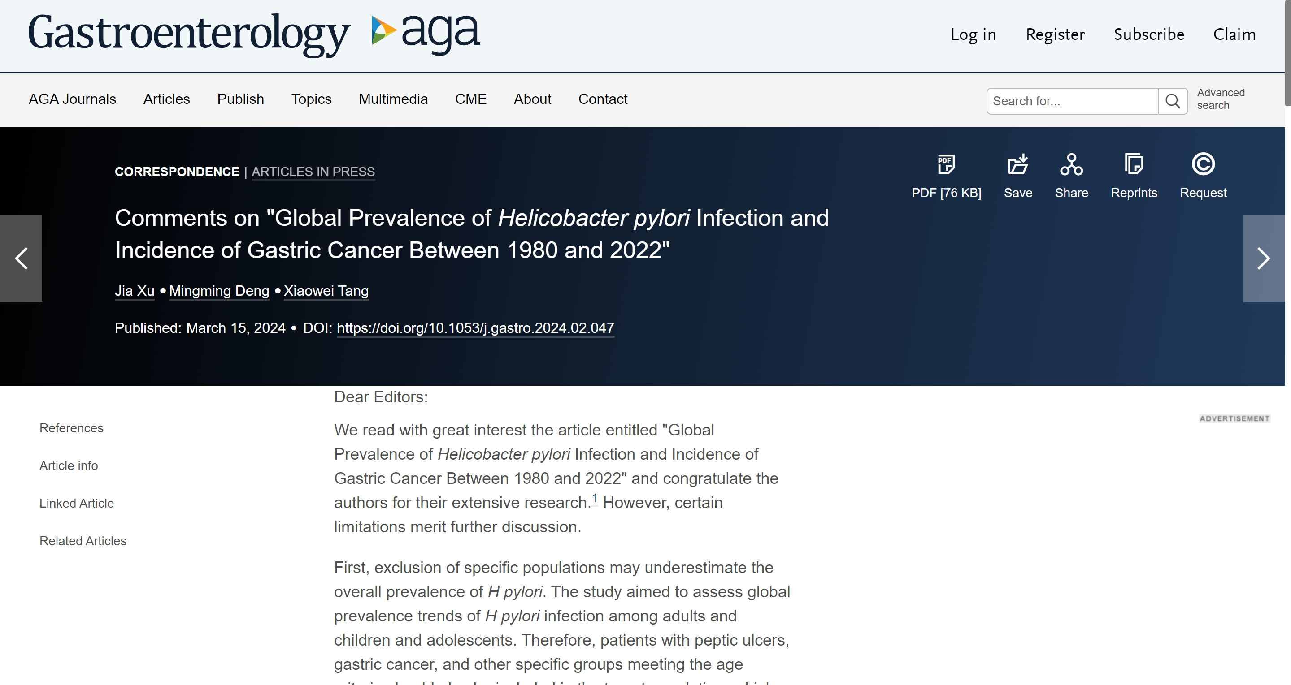Click the Advanced search link
Image resolution: width=1291 pixels, height=685 pixels.
[1221, 99]
